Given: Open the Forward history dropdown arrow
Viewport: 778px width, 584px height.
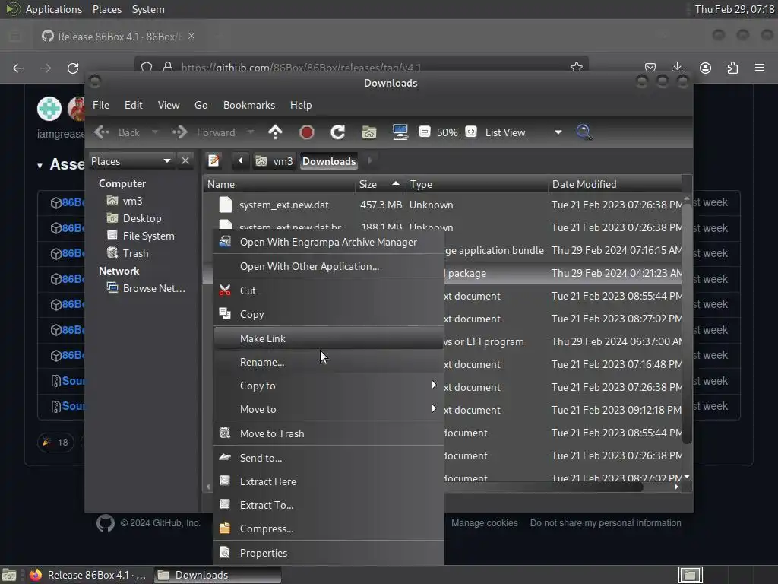Looking at the screenshot, I should click(251, 132).
